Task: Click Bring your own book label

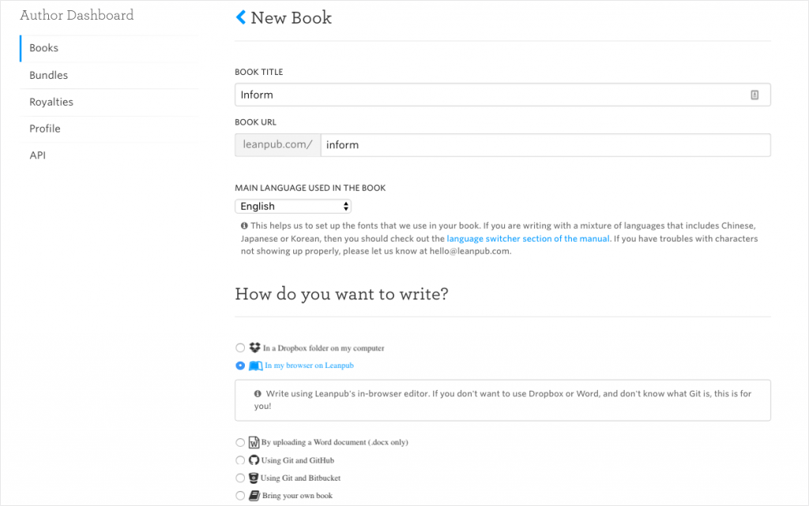Action: pyautogui.click(x=297, y=495)
